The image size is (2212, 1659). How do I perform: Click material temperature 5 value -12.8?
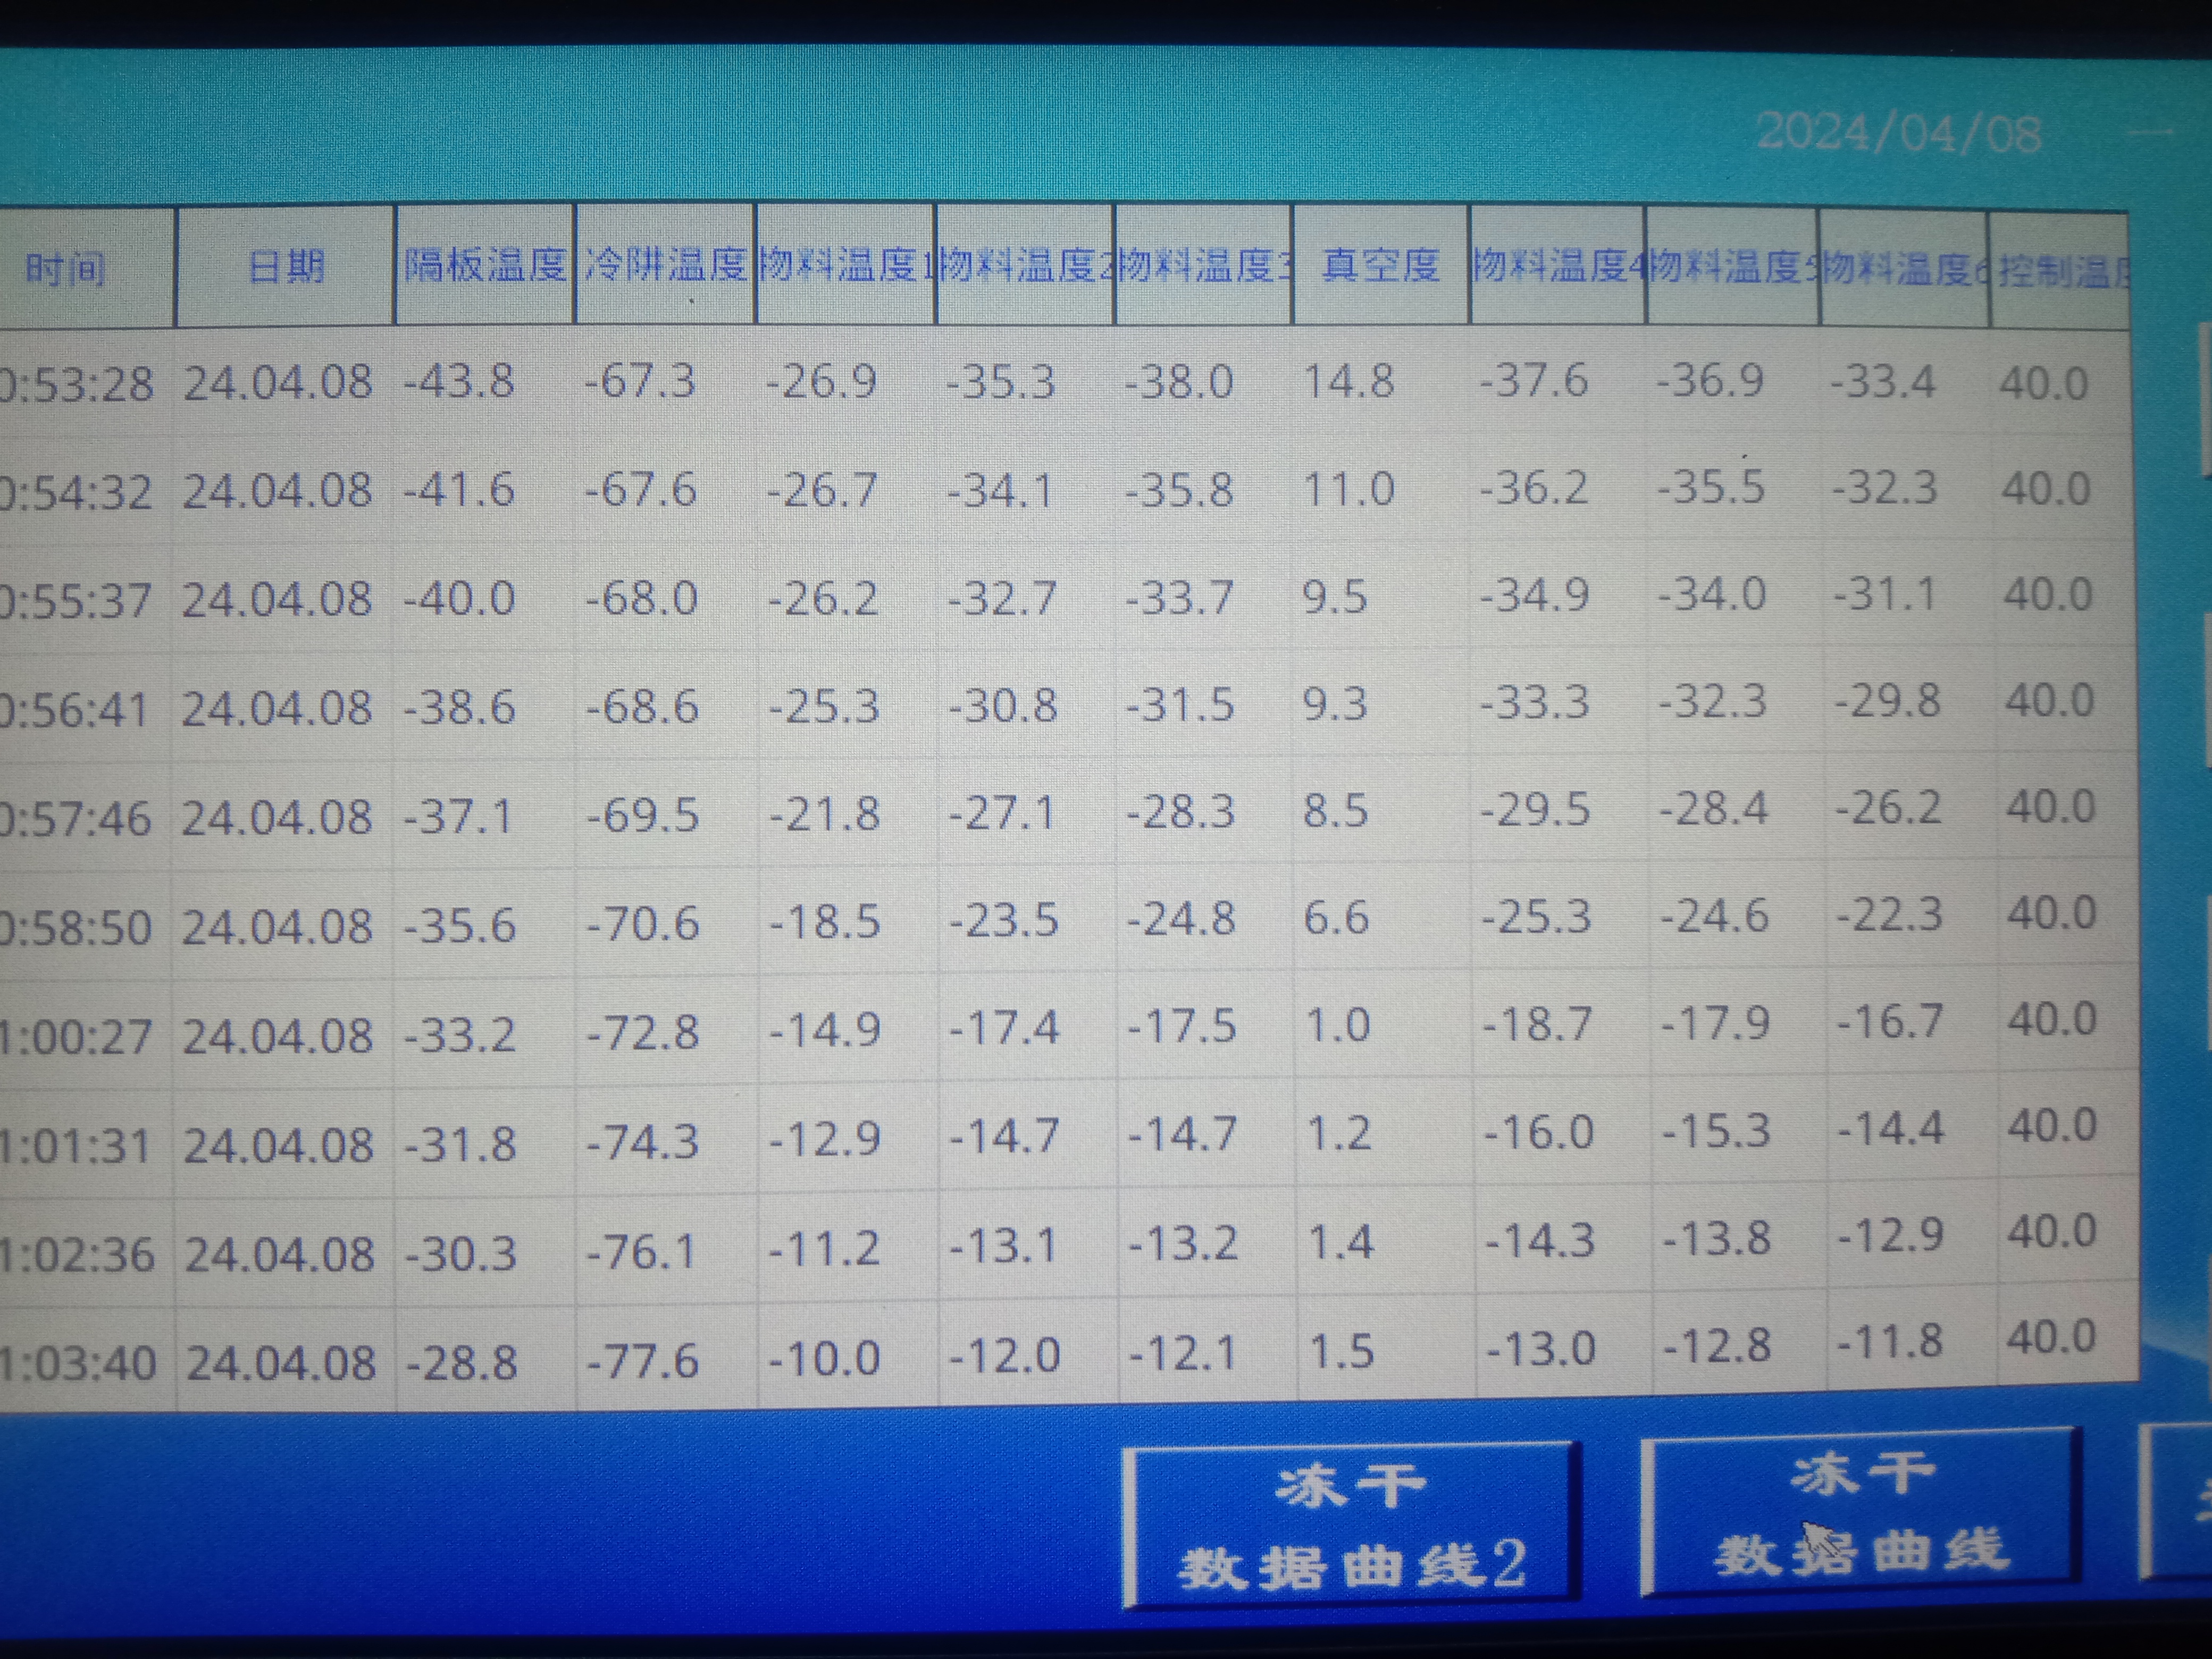point(1716,1346)
